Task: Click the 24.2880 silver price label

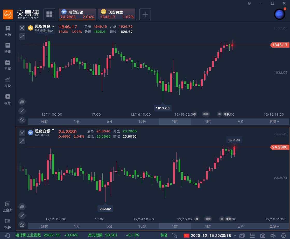Action: [279, 147]
